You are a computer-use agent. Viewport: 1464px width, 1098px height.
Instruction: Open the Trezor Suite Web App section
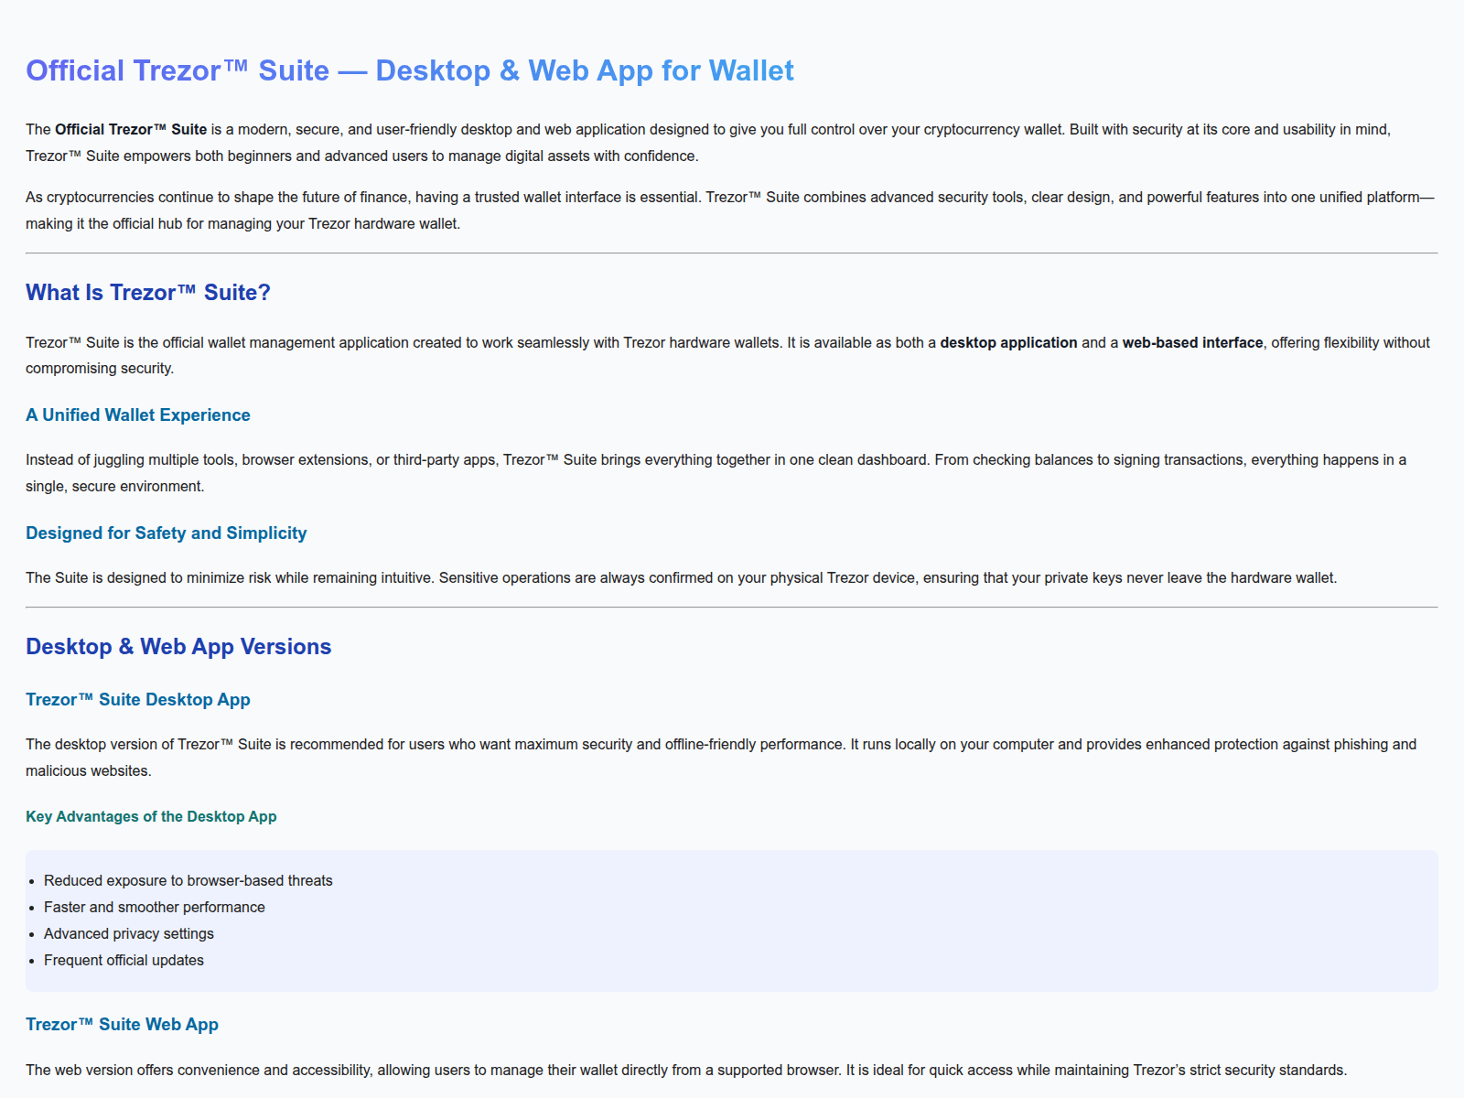click(x=122, y=1024)
